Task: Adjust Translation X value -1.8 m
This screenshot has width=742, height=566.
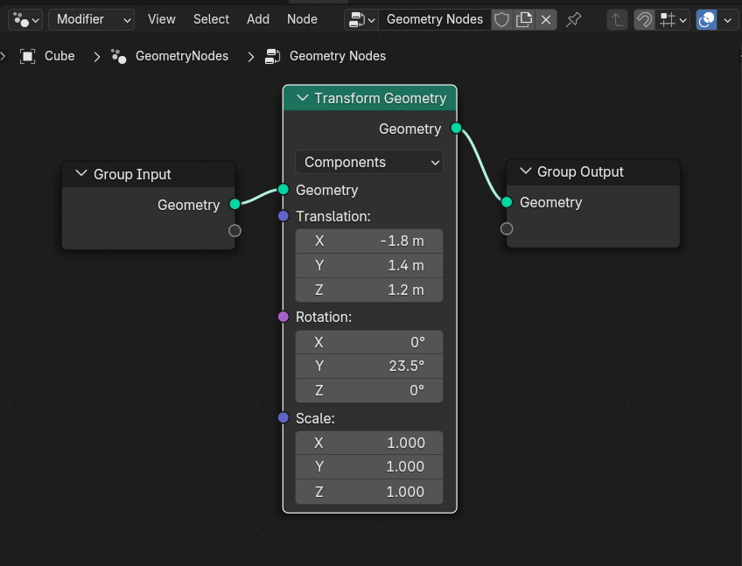Action: click(x=369, y=241)
